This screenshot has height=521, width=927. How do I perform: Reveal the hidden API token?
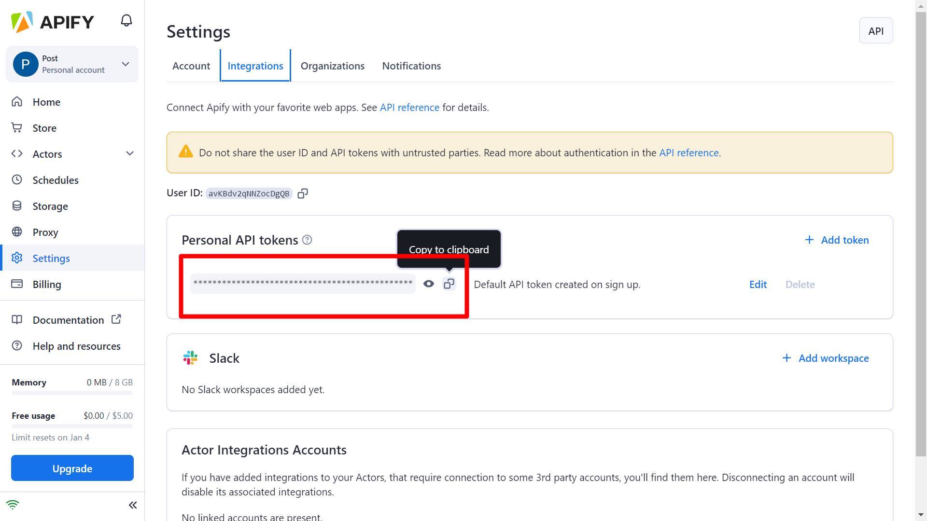click(428, 284)
